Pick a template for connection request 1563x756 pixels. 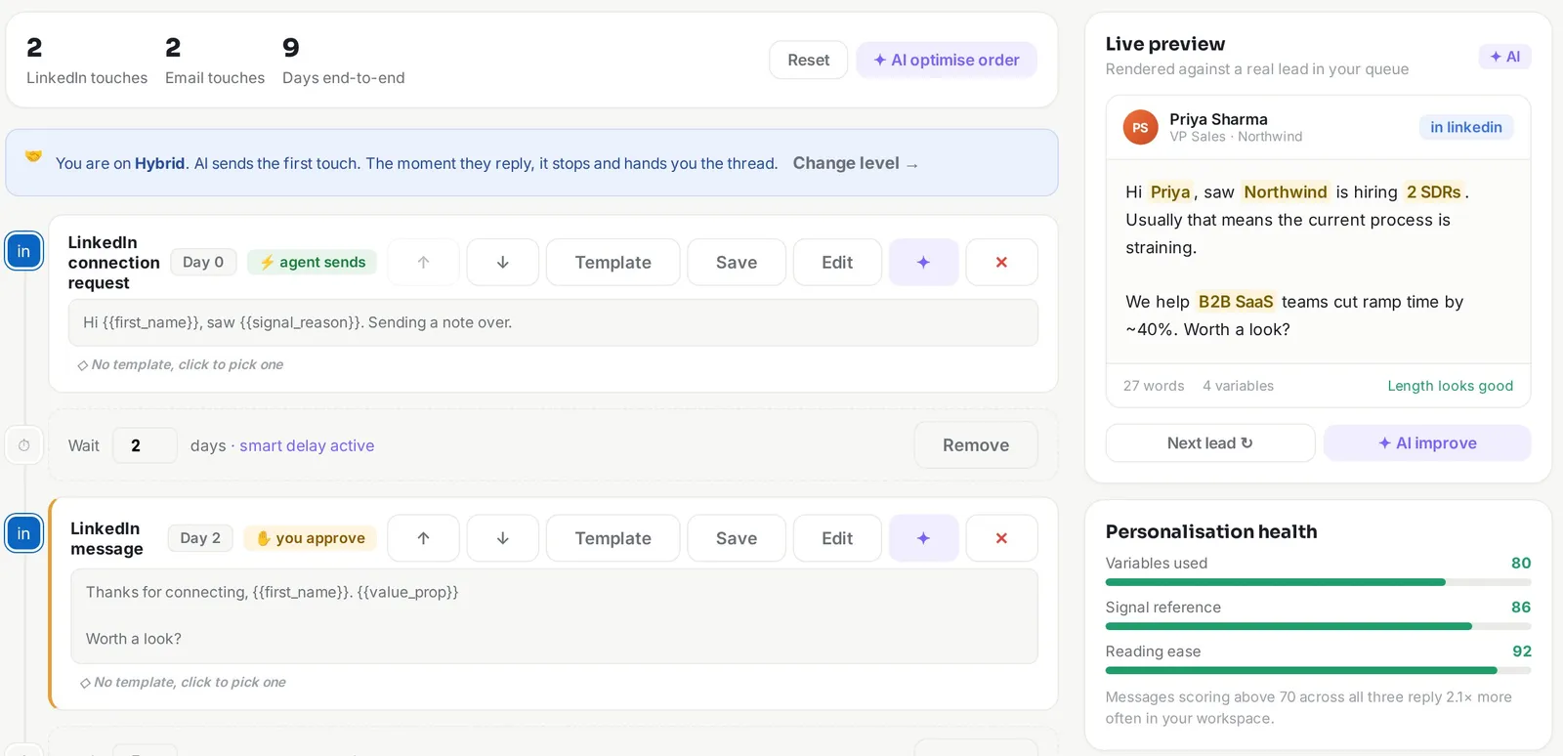click(181, 364)
